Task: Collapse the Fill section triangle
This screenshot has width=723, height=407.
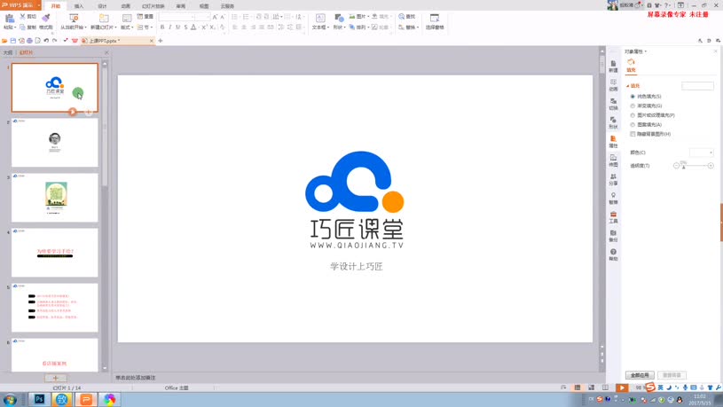Action: (627, 86)
